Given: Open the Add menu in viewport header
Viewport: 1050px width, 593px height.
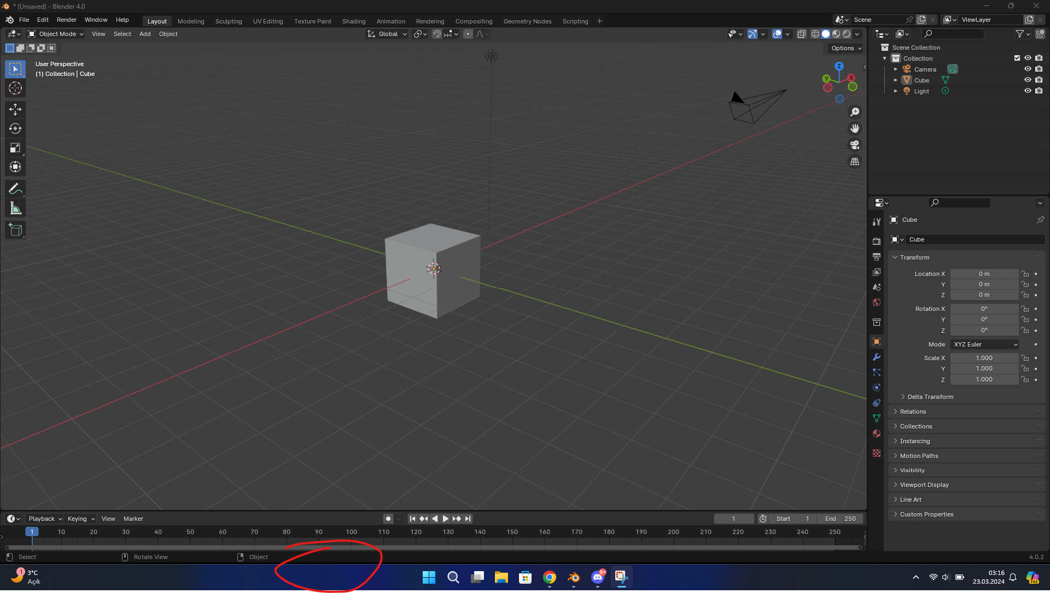Looking at the screenshot, I should 145,34.
